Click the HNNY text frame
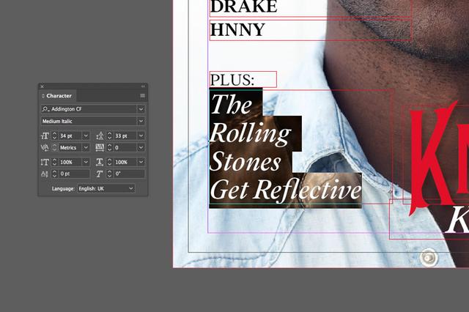This screenshot has height=312, width=469. click(311, 30)
